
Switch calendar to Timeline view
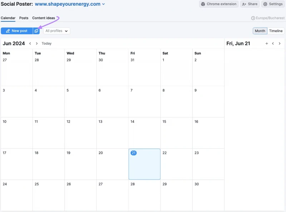(276, 31)
